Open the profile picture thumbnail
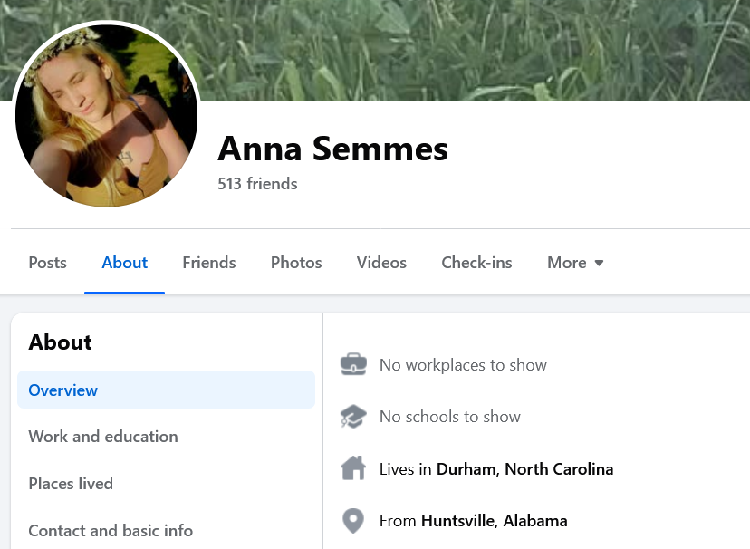Screen dimensions: 750x549 click(107, 114)
